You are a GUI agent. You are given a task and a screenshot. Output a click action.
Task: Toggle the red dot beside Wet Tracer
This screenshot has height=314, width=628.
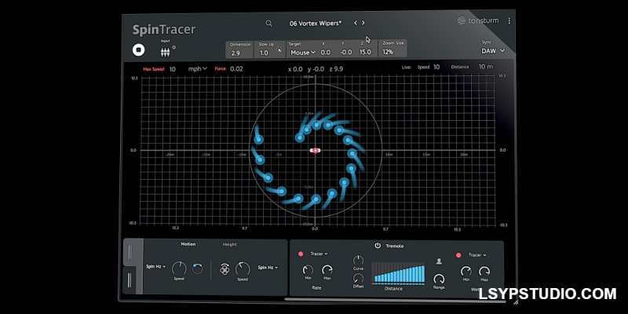pyautogui.click(x=458, y=255)
